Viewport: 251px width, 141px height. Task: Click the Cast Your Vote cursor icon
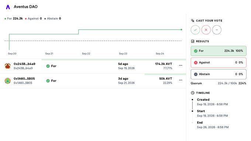tap(193, 21)
